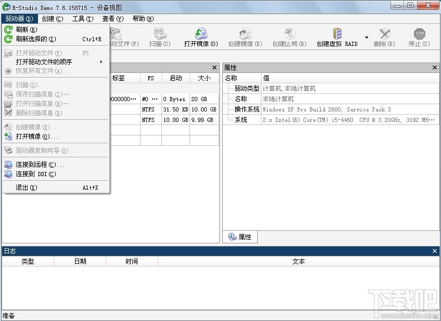Click the 打开驱动文件 icon in the menu
Image resolution: width=441 pixels, height=321 pixels.
pos(8,53)
